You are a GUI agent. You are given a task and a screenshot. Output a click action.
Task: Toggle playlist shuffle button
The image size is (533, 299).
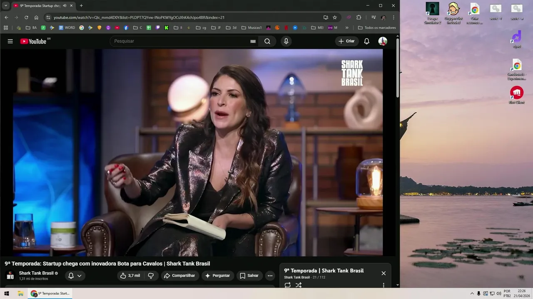299,285
